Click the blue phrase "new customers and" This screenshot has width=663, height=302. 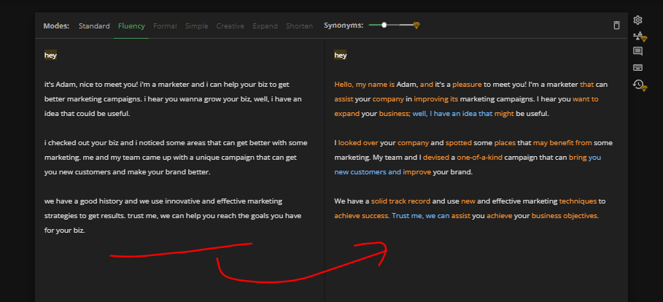368,172
